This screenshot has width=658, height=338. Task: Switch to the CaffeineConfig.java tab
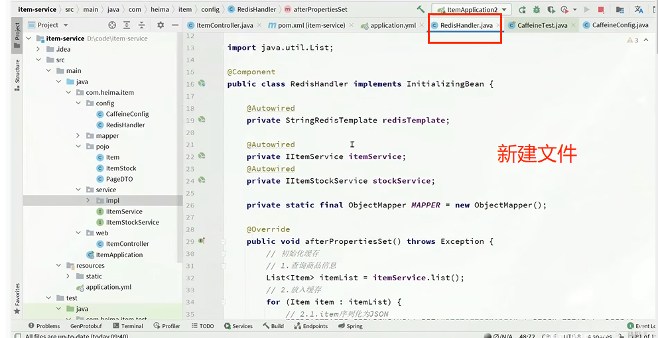pos(615,25)
